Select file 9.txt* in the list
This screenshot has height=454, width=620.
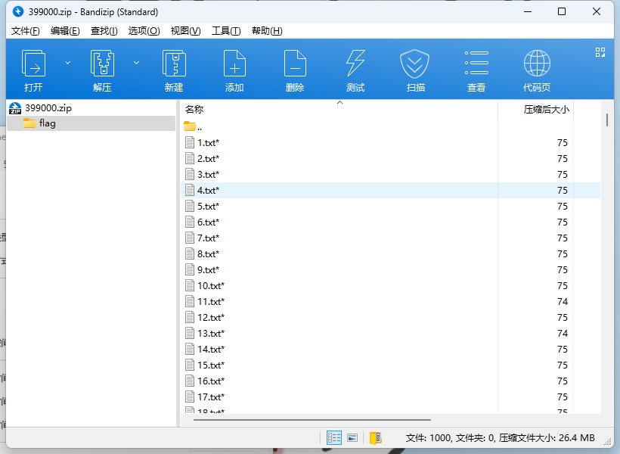[390, 269]
